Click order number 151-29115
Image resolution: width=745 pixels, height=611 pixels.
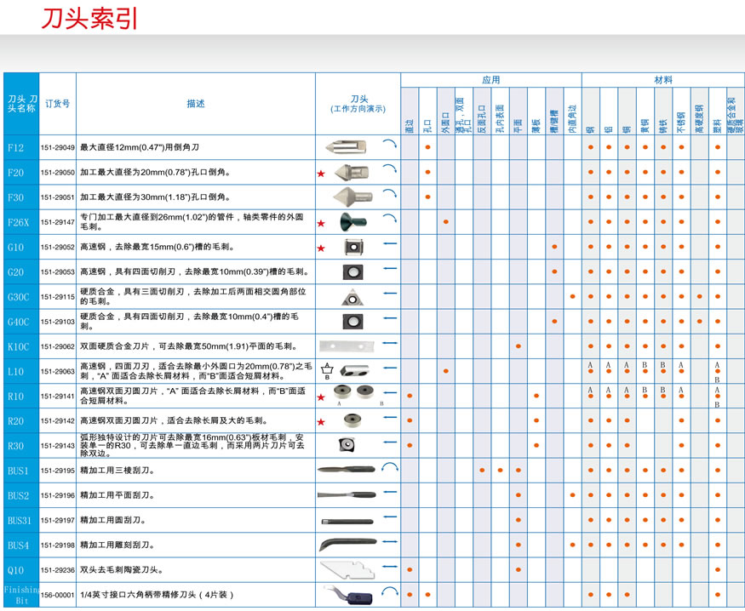click(x=58, y=297)
